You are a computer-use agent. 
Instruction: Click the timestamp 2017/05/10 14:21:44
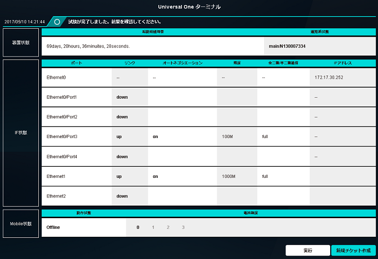click(x=25, y=22)
